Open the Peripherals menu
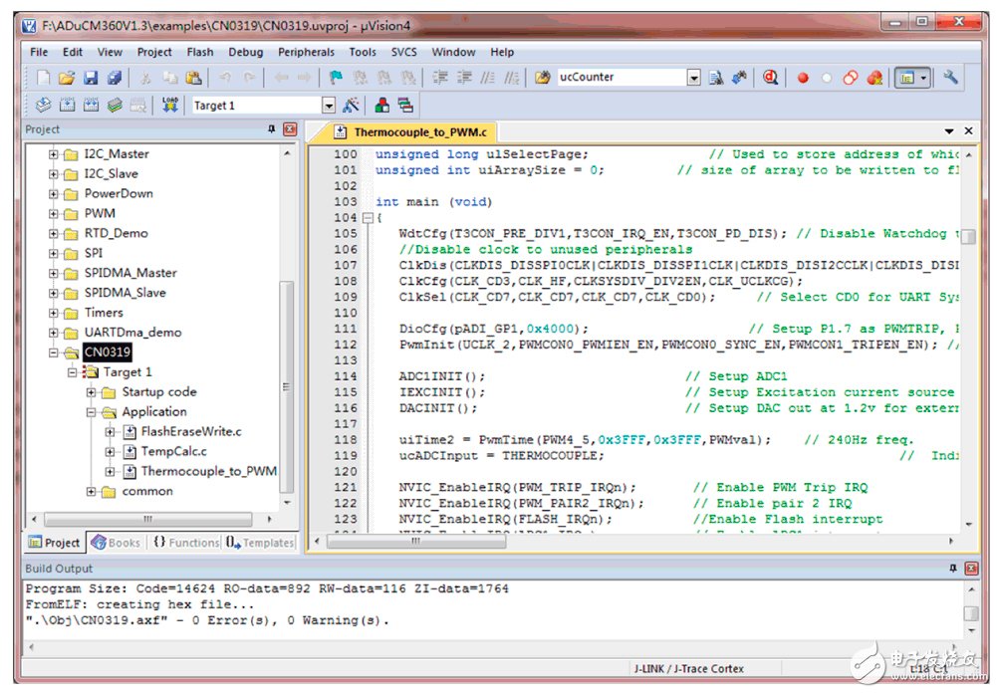The width and height of the screenshot is (997, 693). pyautogui.click(x=306, y=52)
